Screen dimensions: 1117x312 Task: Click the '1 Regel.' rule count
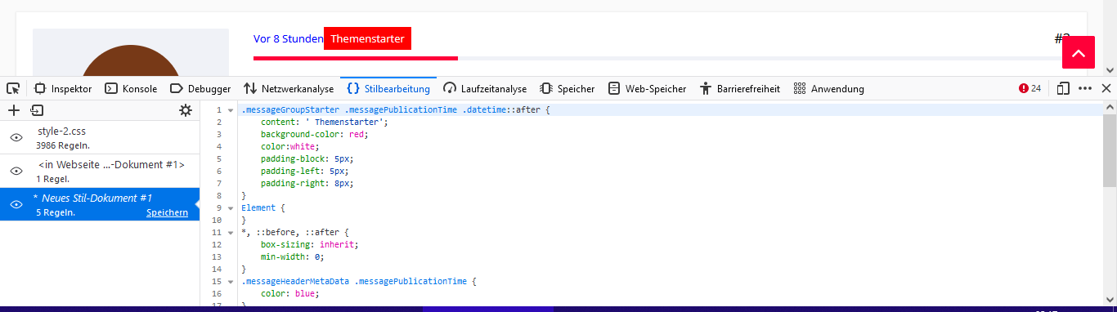coord(53,179)
